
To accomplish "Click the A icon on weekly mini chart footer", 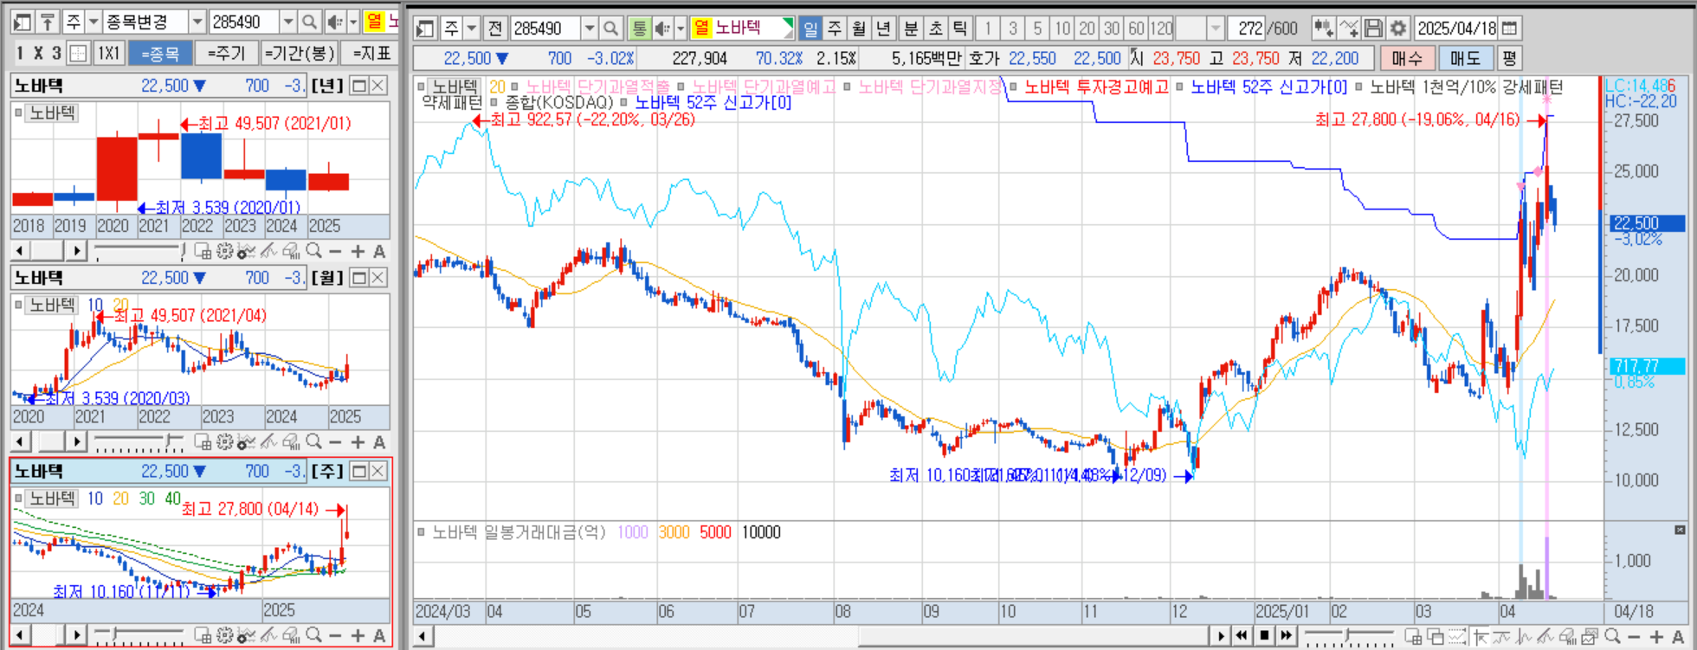I will point(379,635).
